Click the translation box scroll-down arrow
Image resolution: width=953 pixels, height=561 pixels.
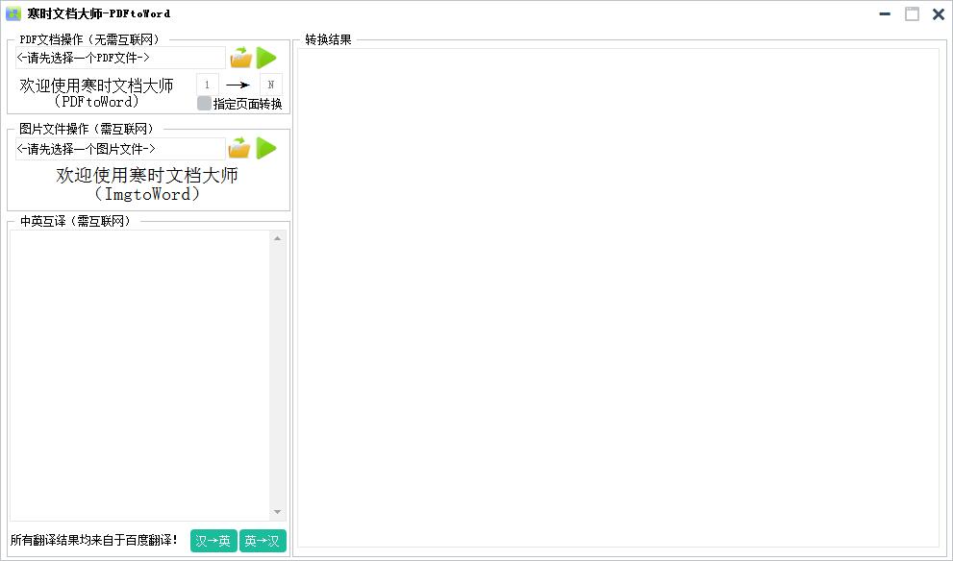pyautogui.click(x=277, y=512)
